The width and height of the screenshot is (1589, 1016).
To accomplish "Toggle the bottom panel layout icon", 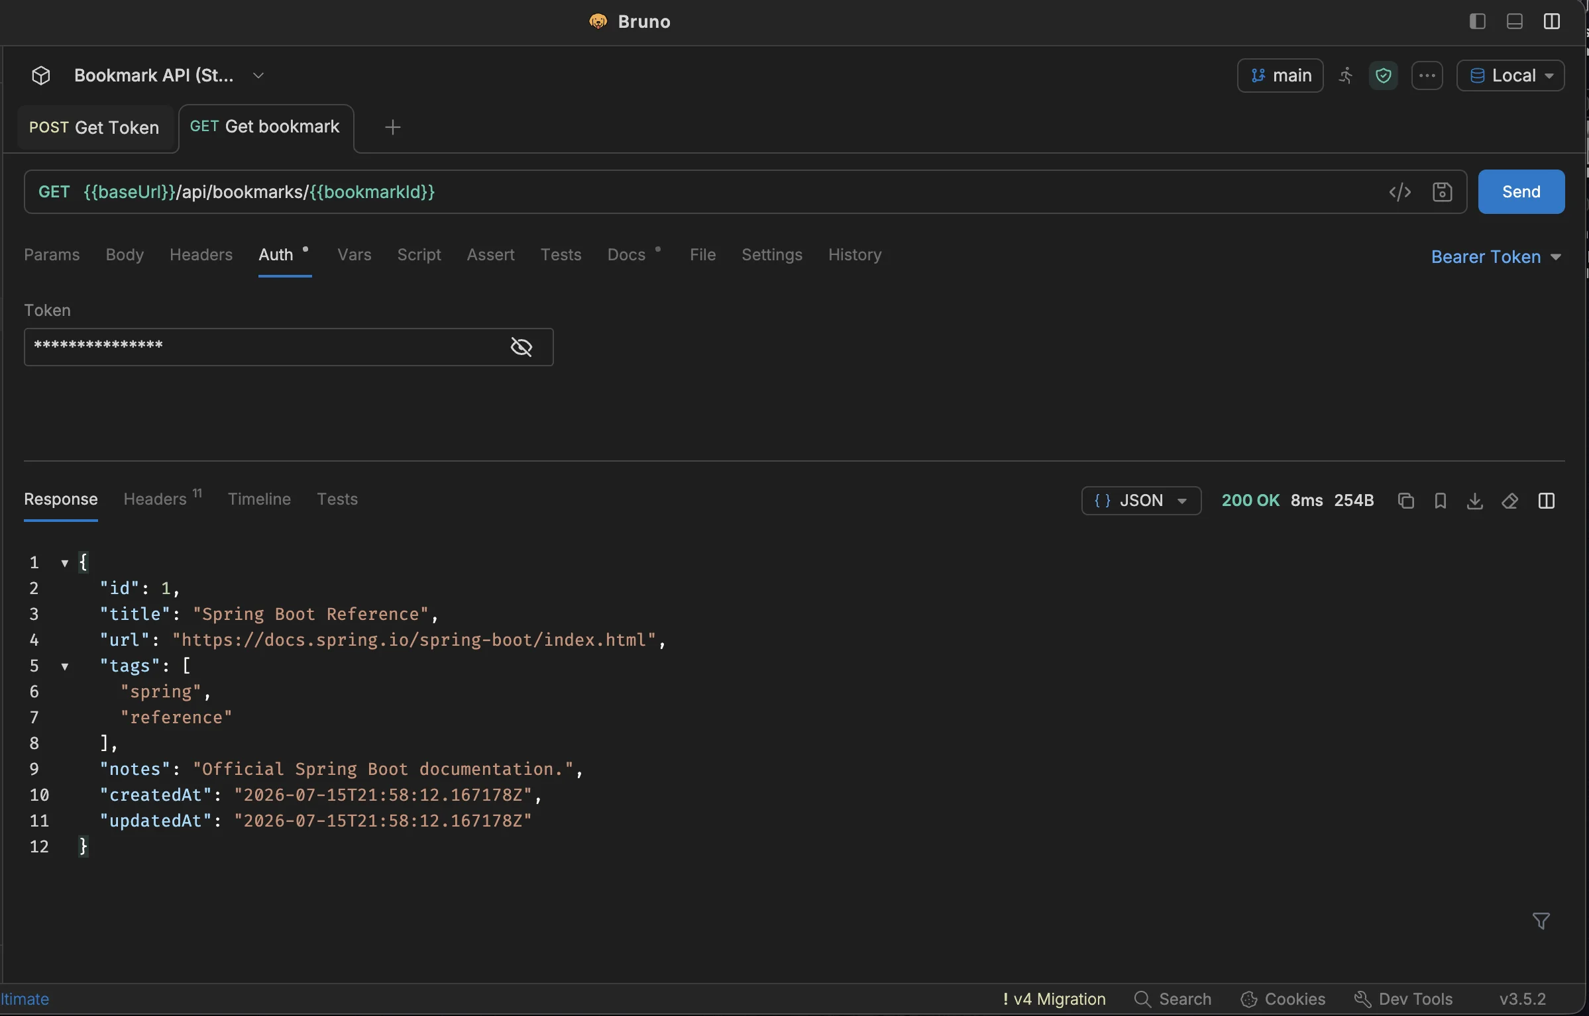I will pyautogui.click(x=1514, y=21).
